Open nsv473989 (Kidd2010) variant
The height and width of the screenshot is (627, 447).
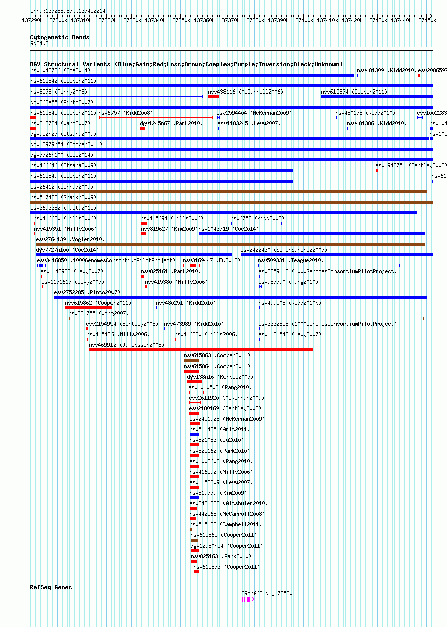[x=194, y=324]
